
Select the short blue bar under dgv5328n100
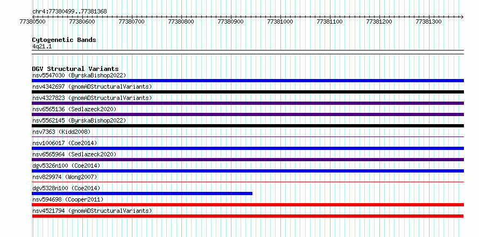point(142,193)
